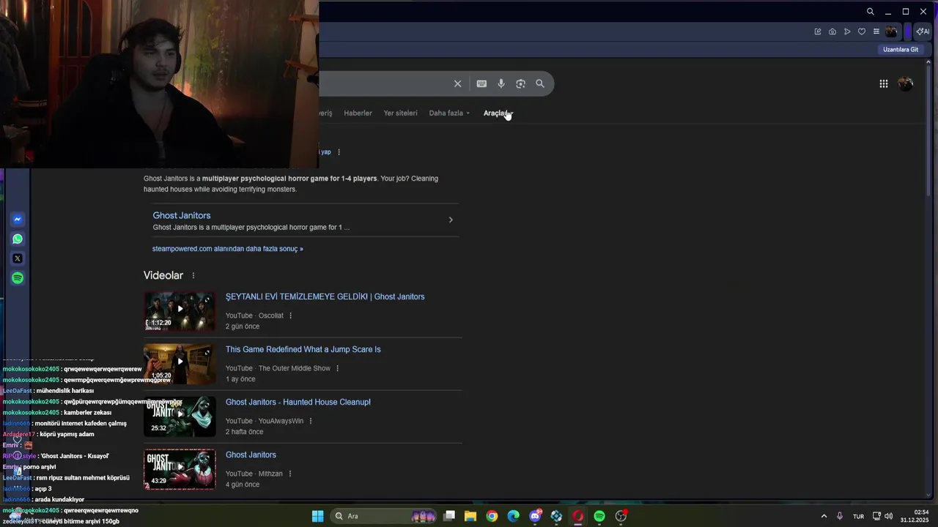
Task: Play the 43:29 Mithzan video thumbnail
Action: tap(180, 469)
